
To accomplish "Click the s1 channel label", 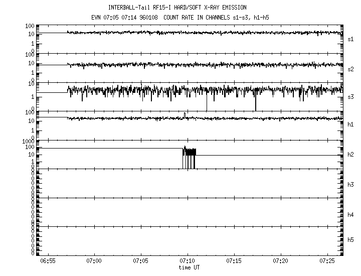I will click(351, 39).
